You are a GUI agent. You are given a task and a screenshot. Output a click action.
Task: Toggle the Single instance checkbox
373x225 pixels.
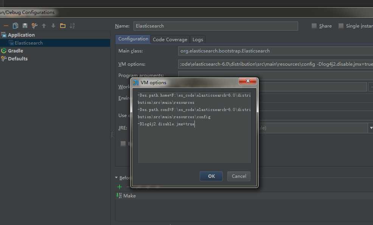[x=341, y=26]
